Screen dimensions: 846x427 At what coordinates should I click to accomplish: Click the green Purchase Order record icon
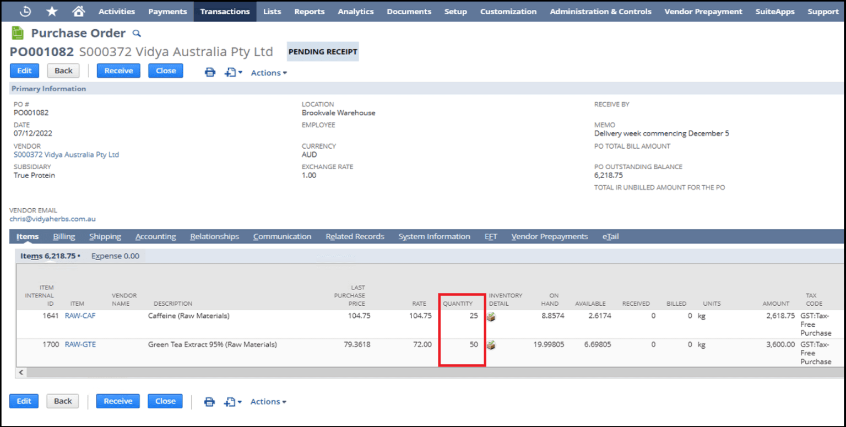pyautogui.click(x=17, y=33)
